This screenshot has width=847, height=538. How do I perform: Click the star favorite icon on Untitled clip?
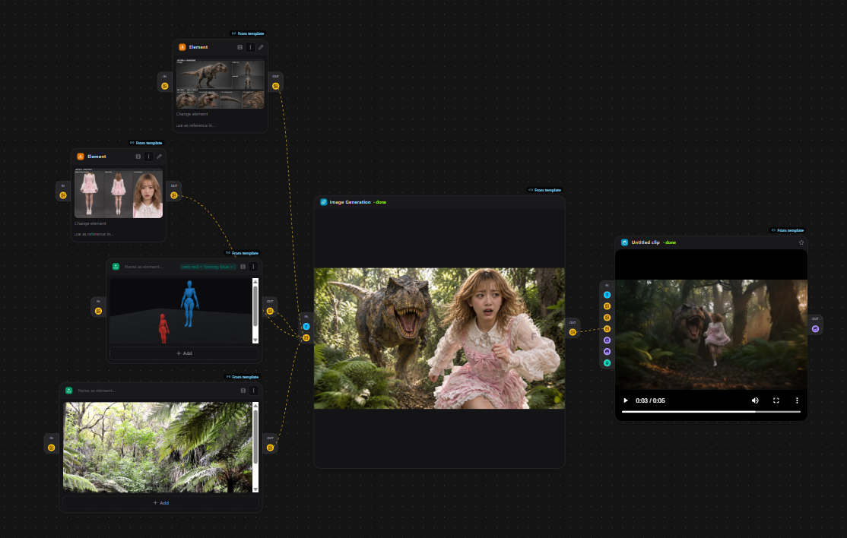pyautogui.click(x=801, y=243)
